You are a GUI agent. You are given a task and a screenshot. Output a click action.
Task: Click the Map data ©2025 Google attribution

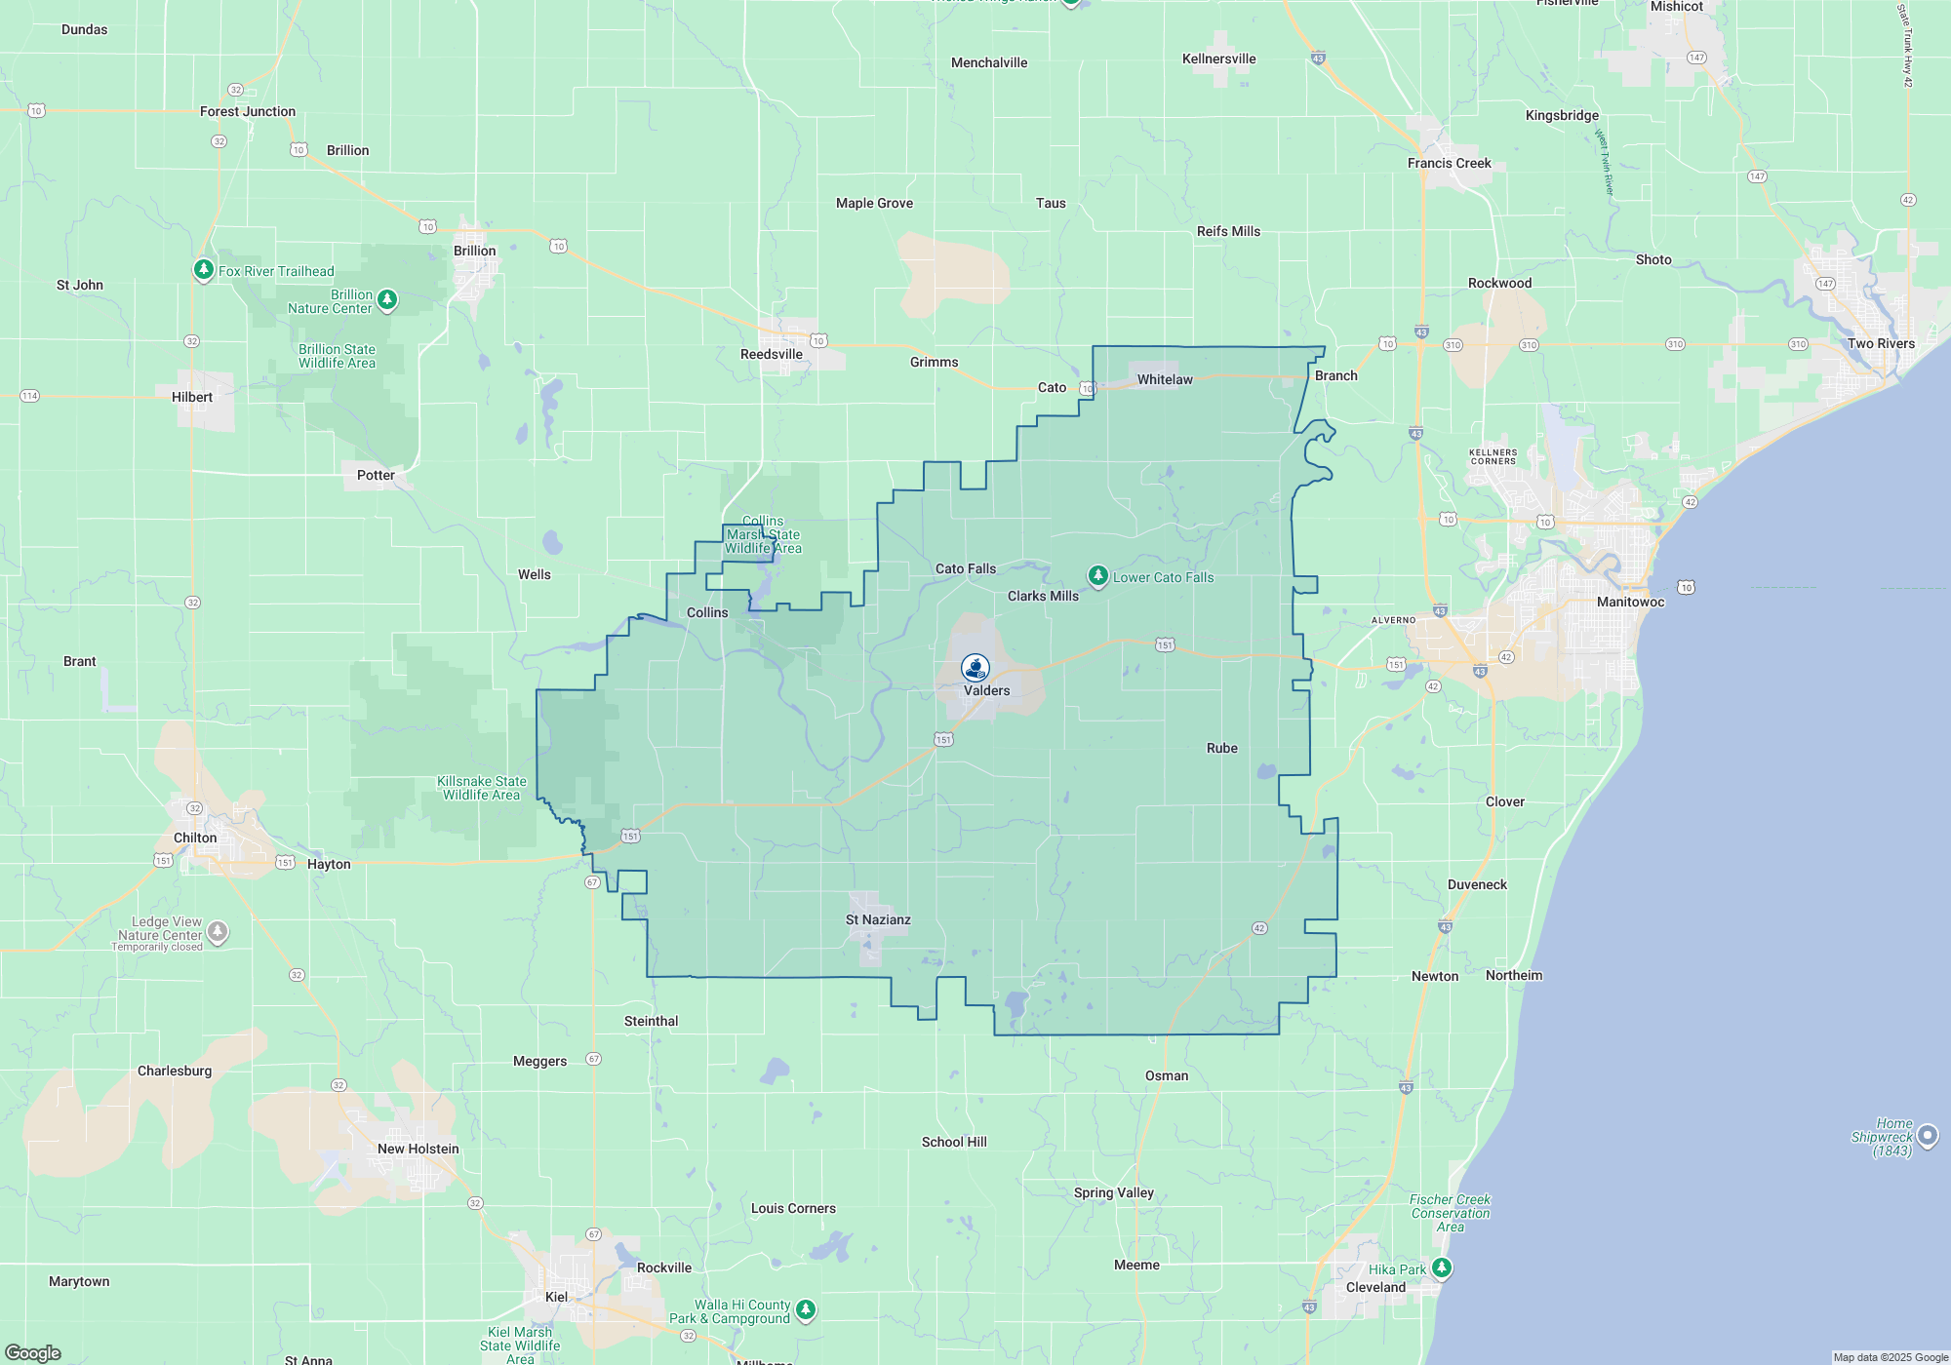(1891, 1357)
